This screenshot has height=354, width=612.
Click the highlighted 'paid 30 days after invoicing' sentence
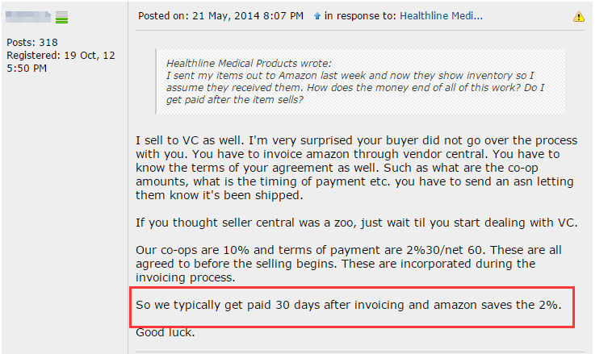coord(349,305)
